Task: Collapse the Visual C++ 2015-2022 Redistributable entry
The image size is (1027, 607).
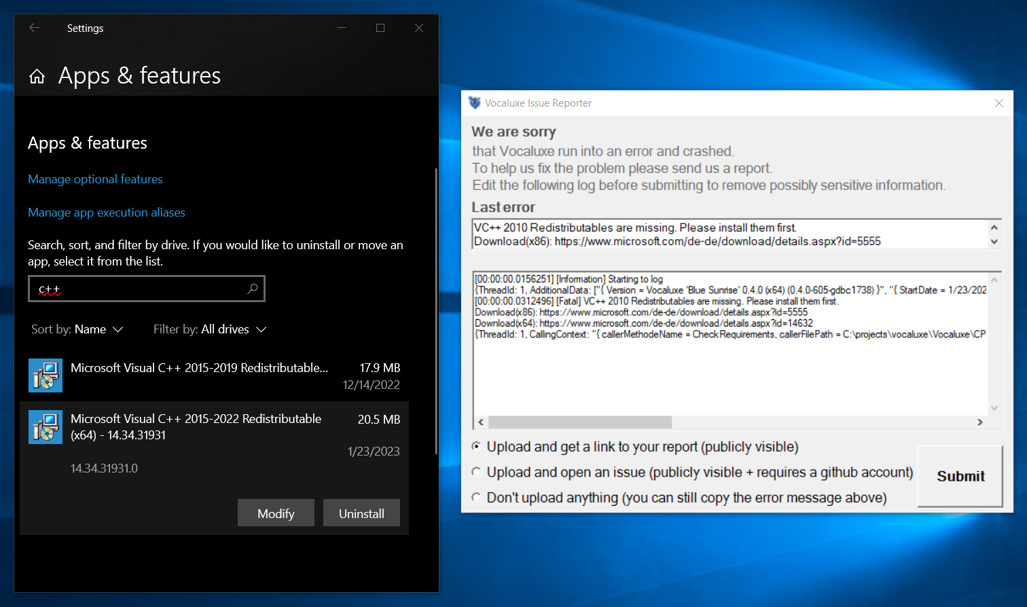Action: coord(196,426)
